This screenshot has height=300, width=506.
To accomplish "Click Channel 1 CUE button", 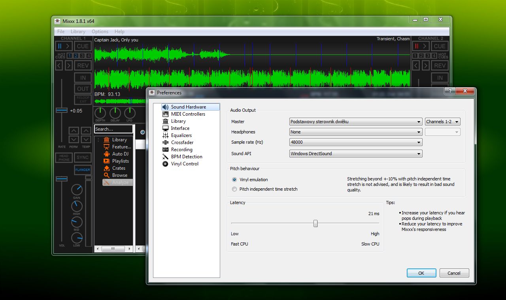I will pos(83,46).
